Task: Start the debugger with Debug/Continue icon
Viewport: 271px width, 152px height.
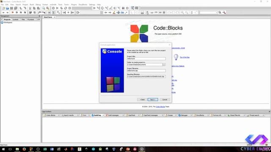Action: point(94,8)
